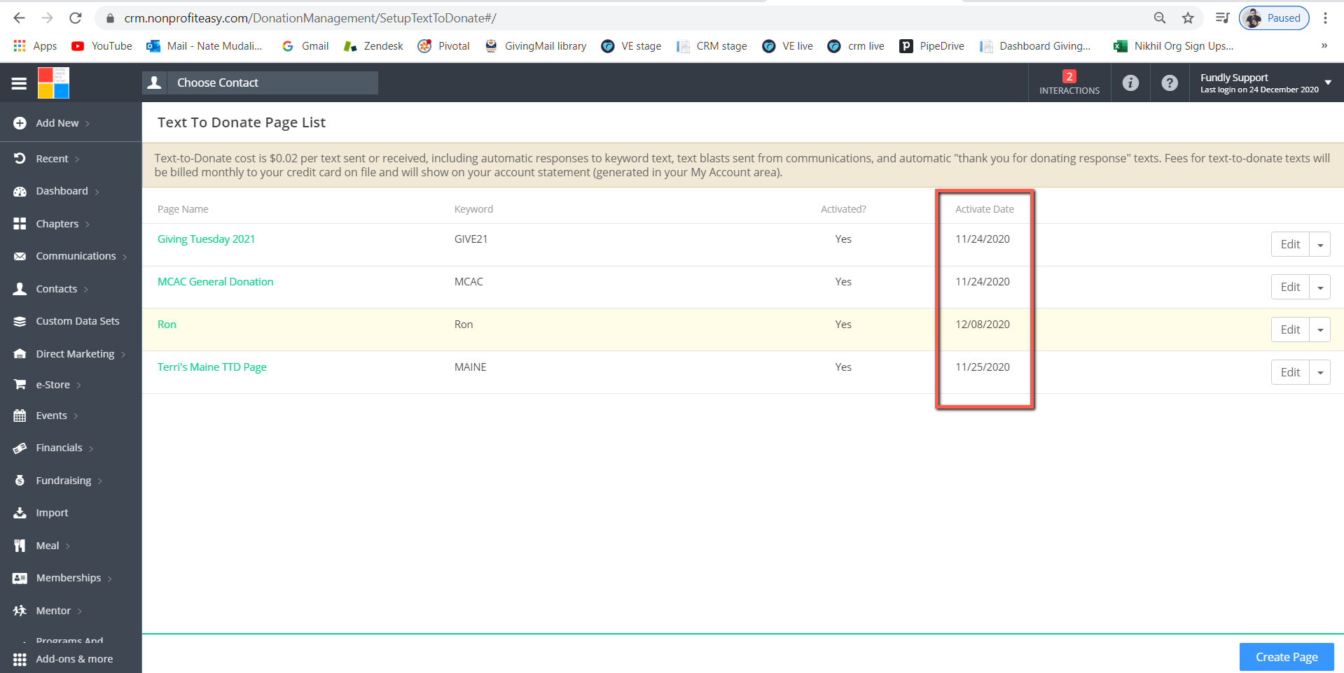Click the Mentor icon in sidebar
This screenshot has width=1344, height=673.
pyautogui.click(x=20, y=611)
